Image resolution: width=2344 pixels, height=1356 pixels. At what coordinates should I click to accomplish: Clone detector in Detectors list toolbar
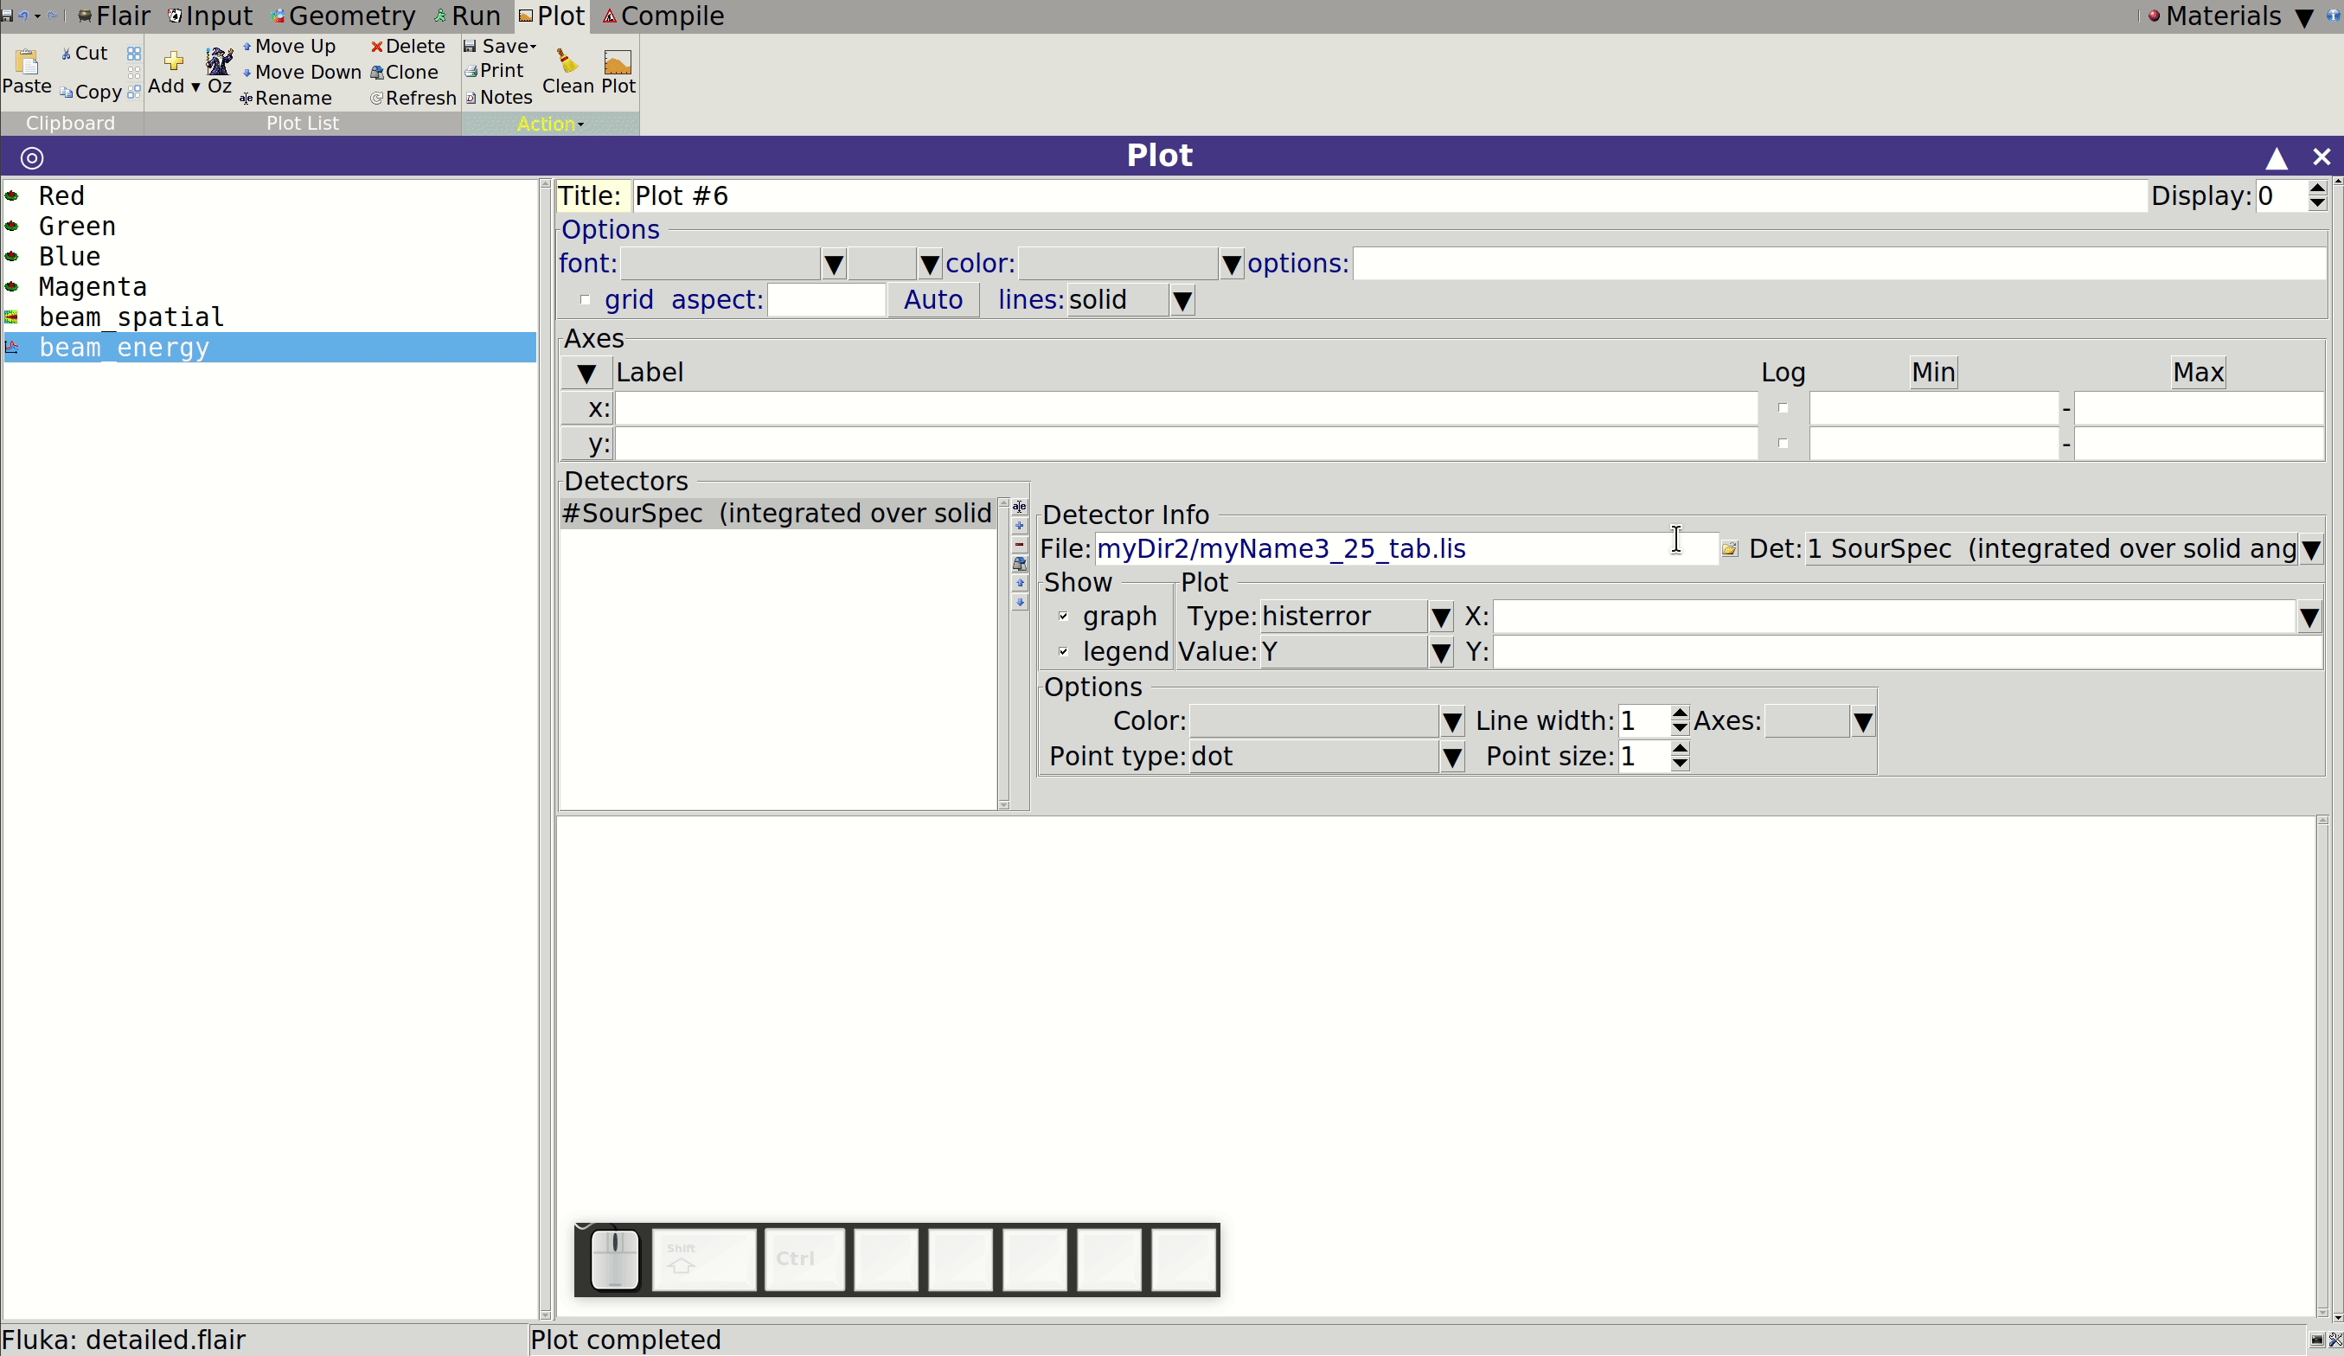[x=1020, y=564]
